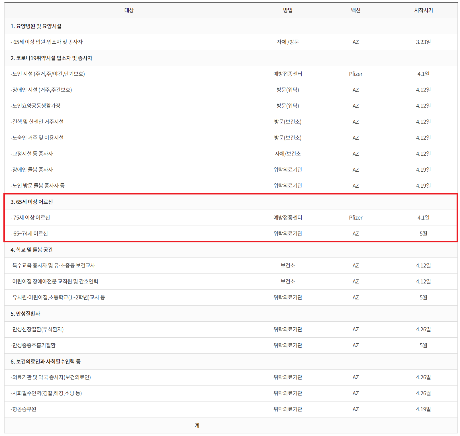Select the '결핵 및 한센인 거주시설' row label

37,122
